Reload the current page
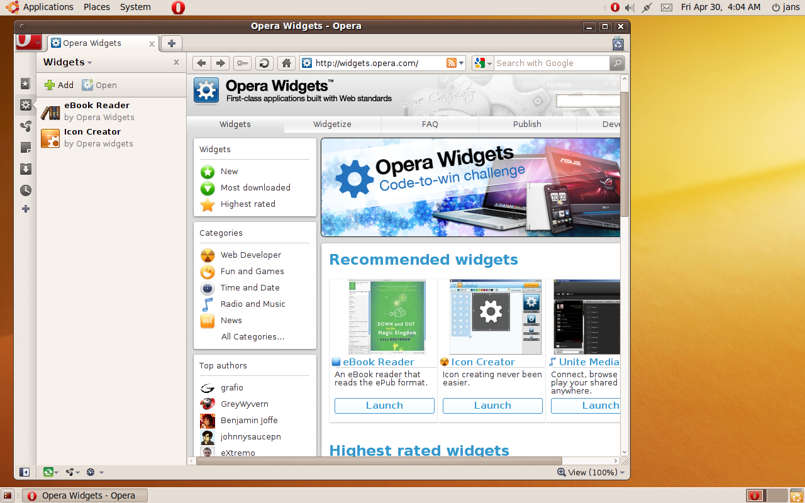This screenshot has height=503, width=805. point(264,63)
